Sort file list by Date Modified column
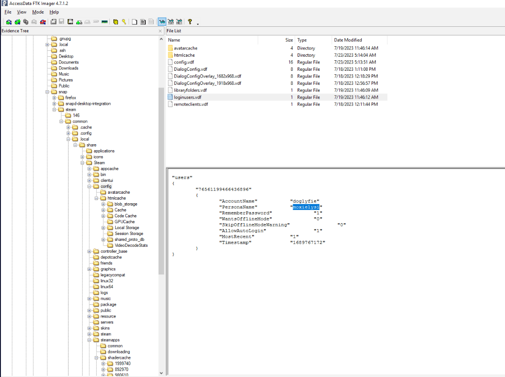 coord(359,40)
